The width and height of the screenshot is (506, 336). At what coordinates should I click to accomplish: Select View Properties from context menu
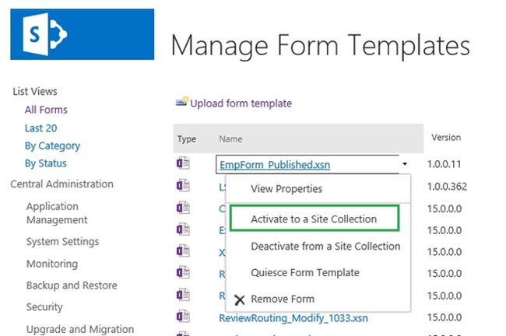pyautogui.click(x=286, y=188)
